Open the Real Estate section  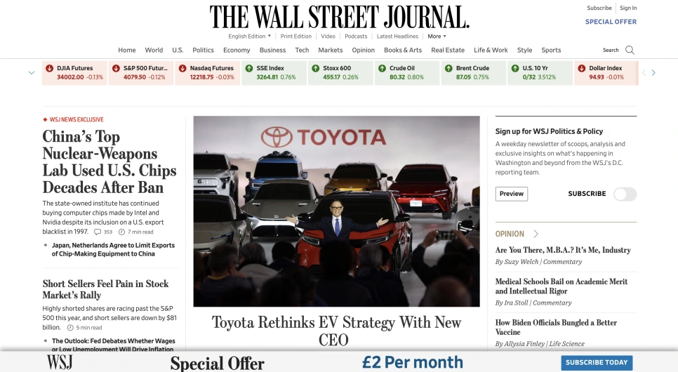[448, 50]
